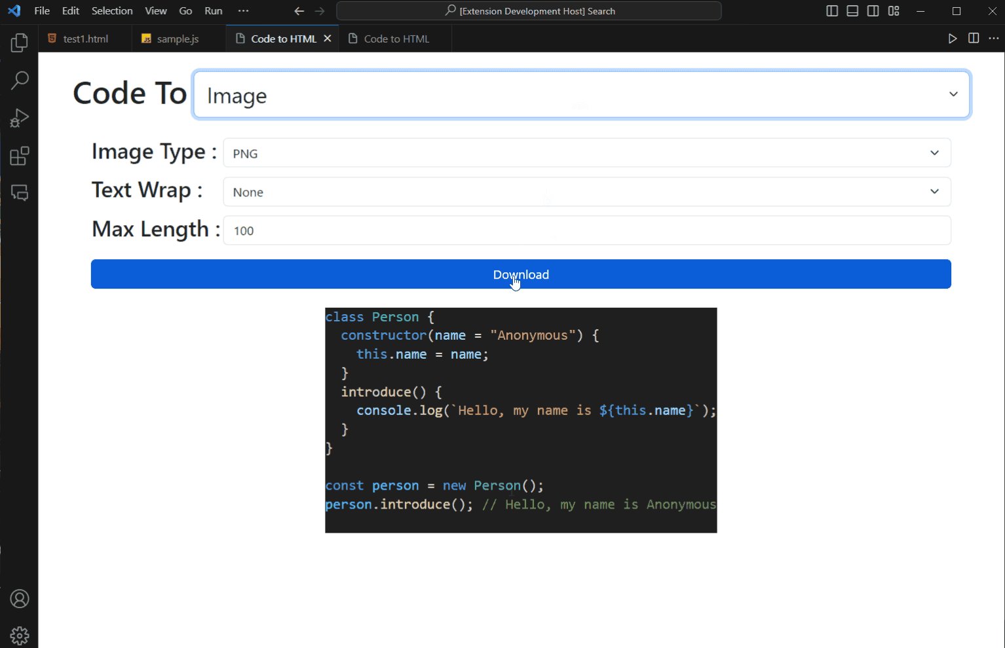The width and height of the screenshot is (1005, 648).
Task: Open the View menu
Action: (x=156, y=11)
